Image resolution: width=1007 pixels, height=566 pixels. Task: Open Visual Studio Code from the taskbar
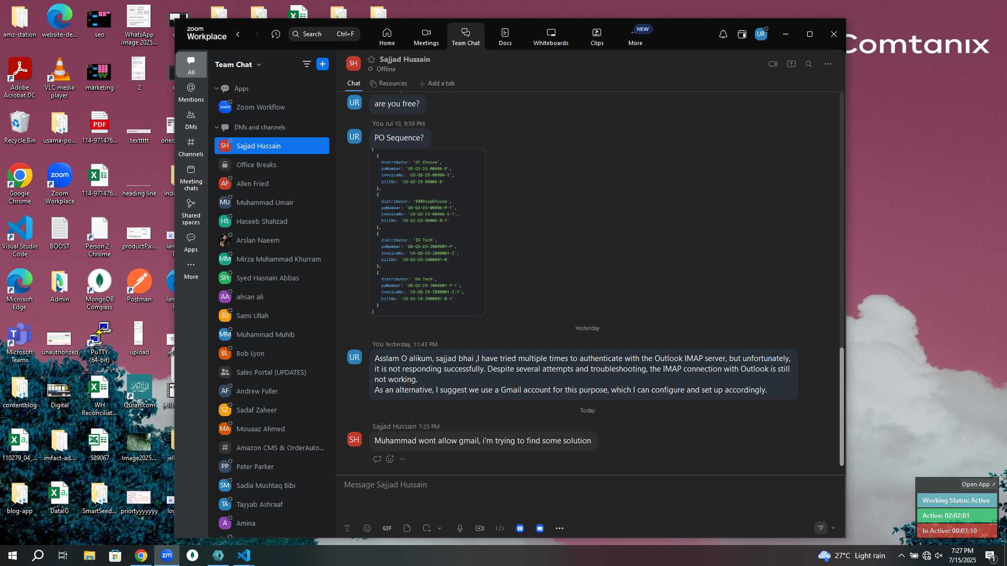tap(244, 556)
